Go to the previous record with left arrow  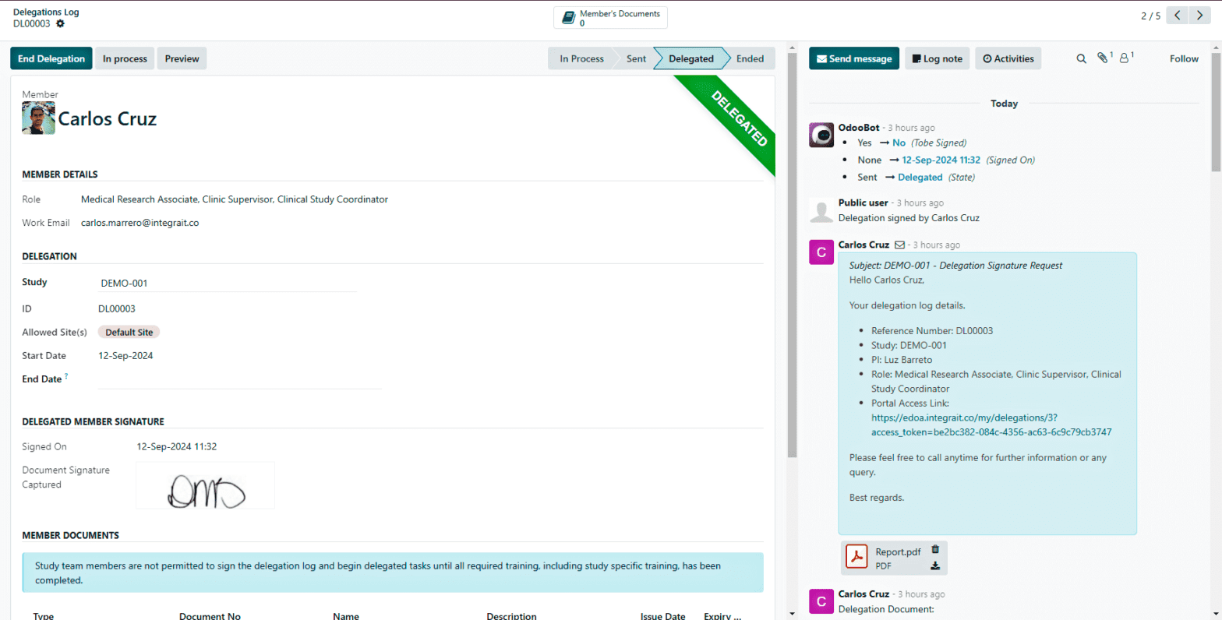(x=1178, y=16)
